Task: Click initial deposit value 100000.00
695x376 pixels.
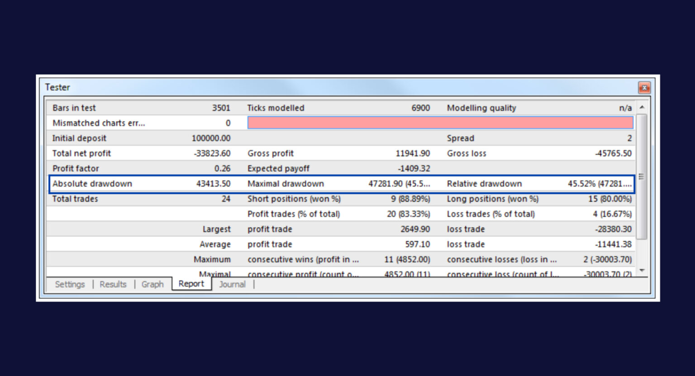Action: point(211,138)
